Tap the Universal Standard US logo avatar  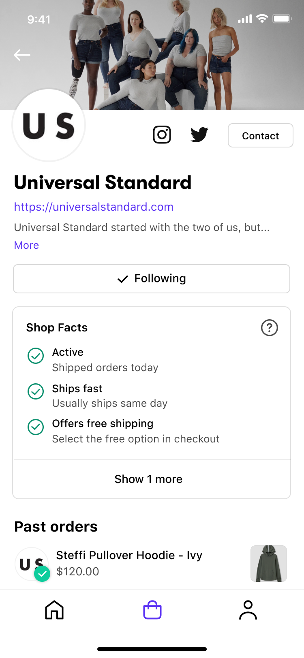[x=49, y=125]
